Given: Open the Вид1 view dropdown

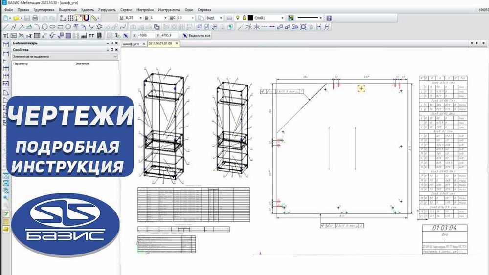Looking at the screenshot, I should coord(221,18).
